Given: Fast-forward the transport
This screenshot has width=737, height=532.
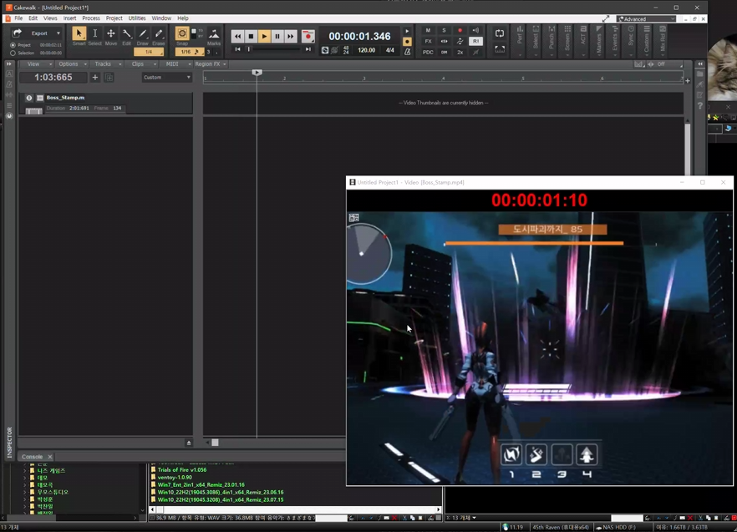Looking at the screenshot, I should point(291,36).
